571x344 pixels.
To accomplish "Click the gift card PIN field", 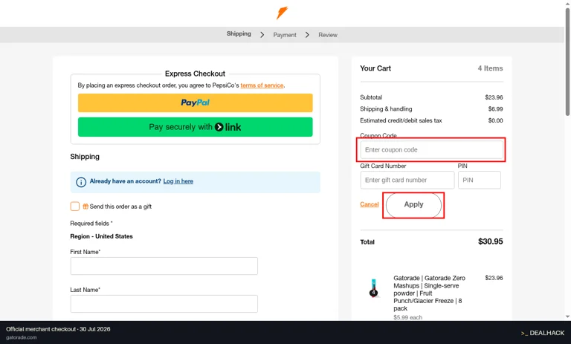I will 480,180.
